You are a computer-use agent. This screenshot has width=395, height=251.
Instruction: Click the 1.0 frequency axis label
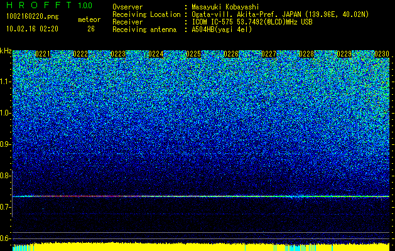[x=6, y=113]
